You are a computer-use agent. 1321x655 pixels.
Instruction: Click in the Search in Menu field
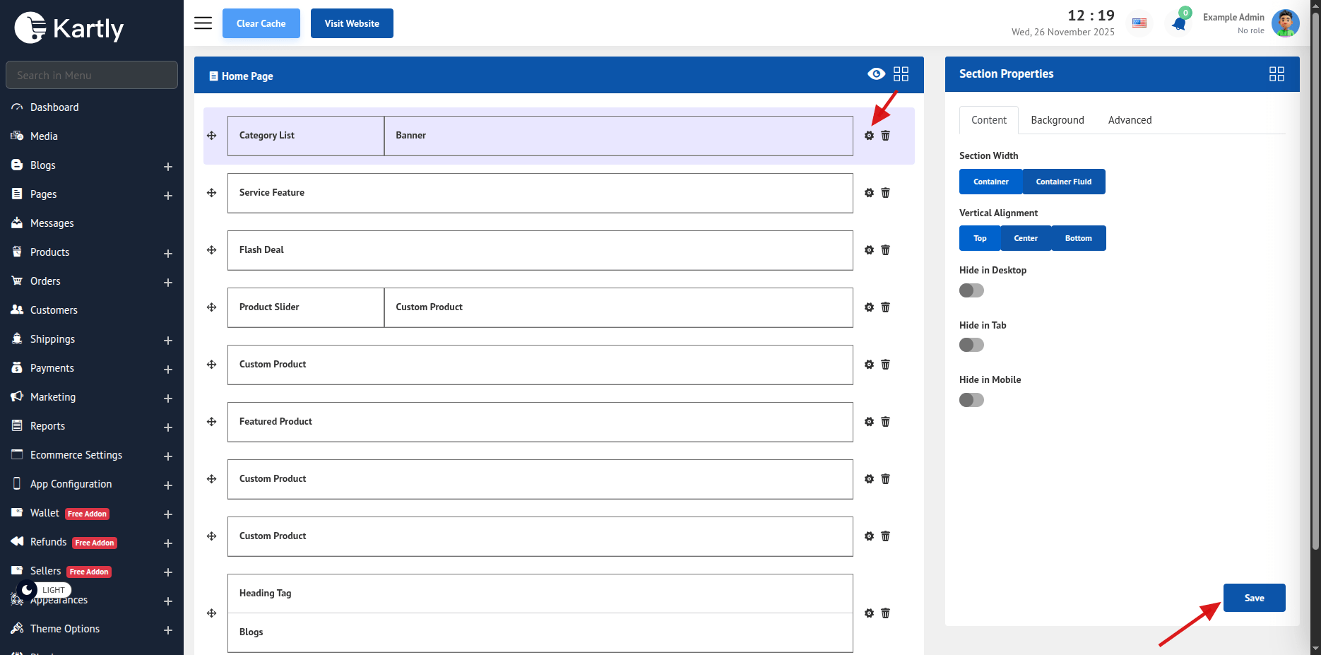(x=92, y=75)
